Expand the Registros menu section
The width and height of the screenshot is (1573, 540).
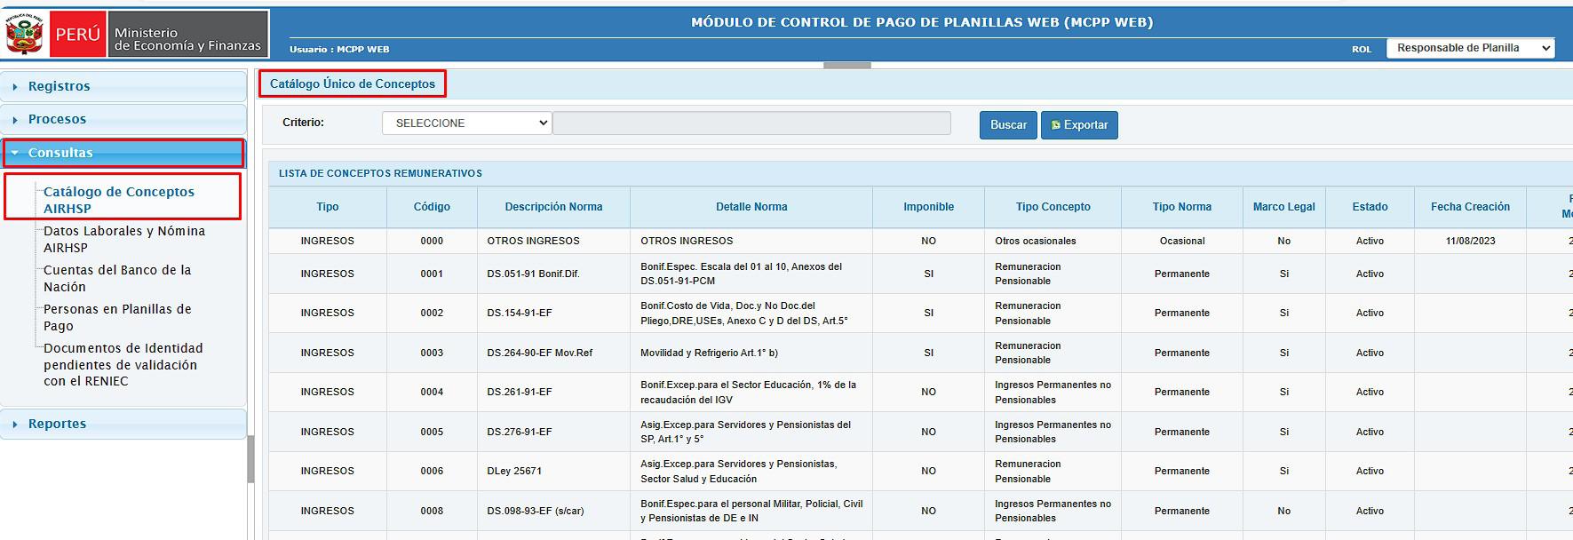(123, 86)
